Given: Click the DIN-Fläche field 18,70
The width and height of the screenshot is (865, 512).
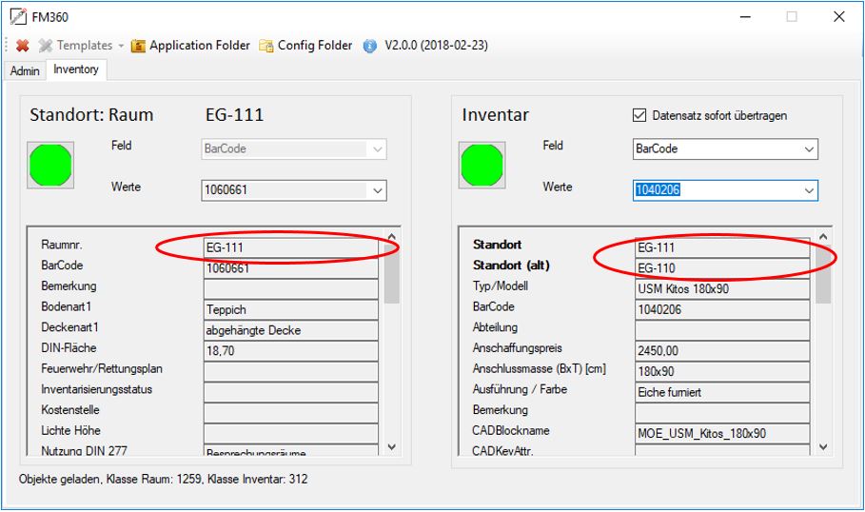Looking at the screenshot, I should tap(291, 351).
